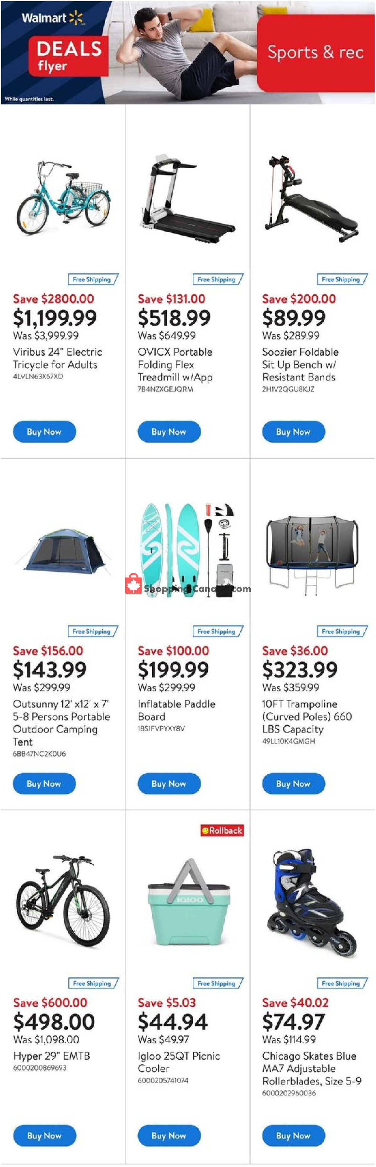Click Buy Now for the Inflatable Paddle Board
The height and width of the screenshot is (1167, 376).
click(169, 784)
